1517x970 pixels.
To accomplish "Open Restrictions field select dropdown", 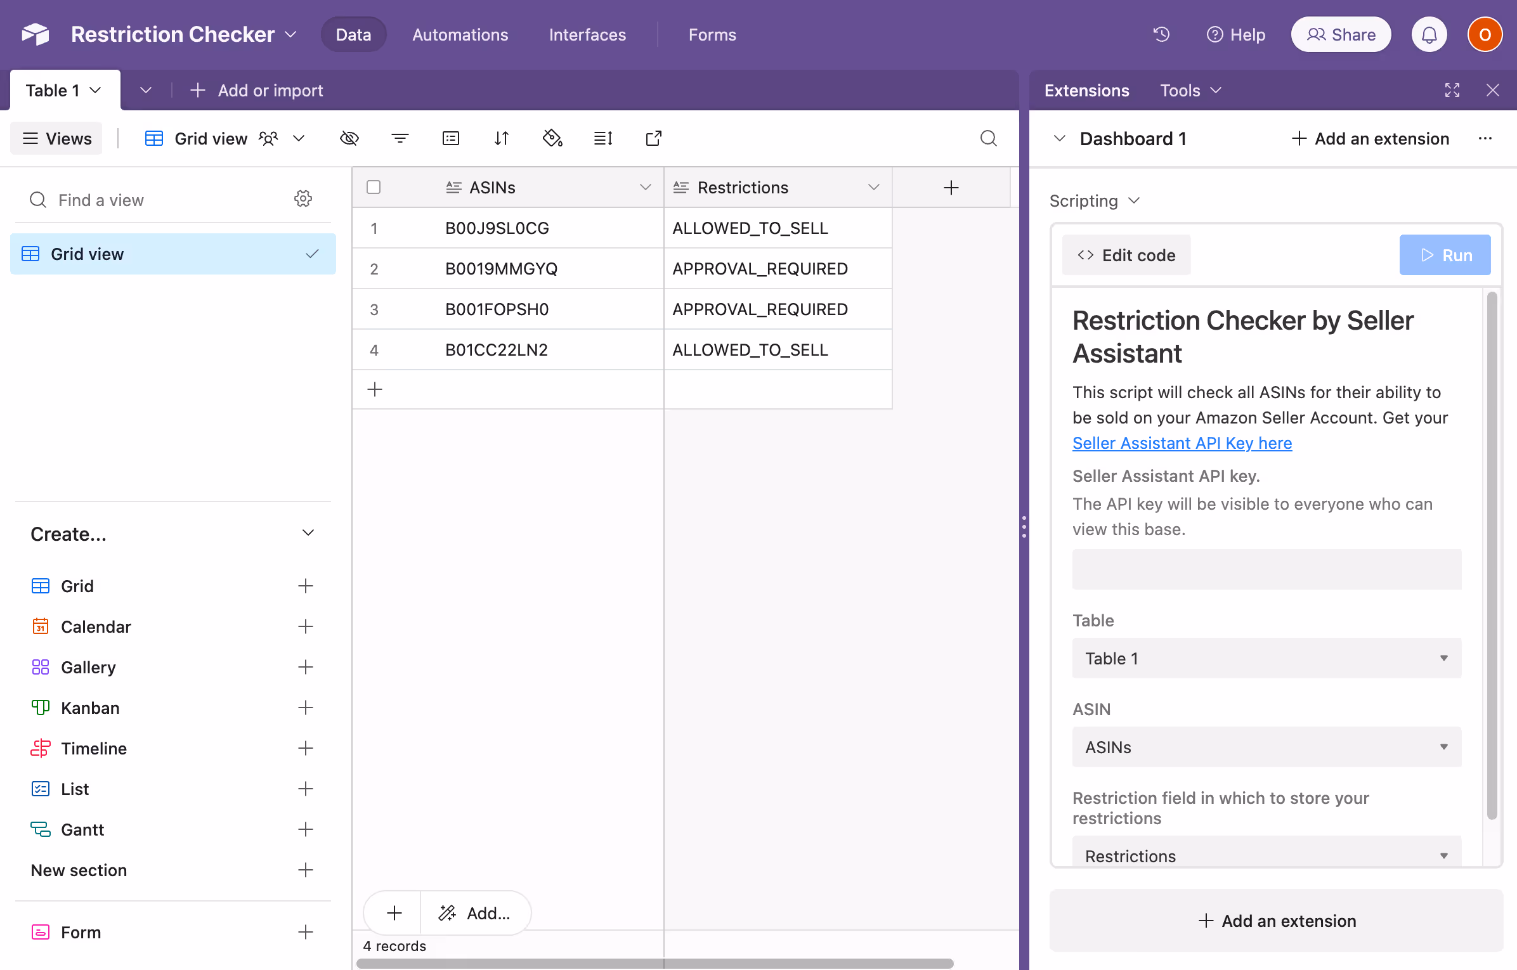I will 1266,852.
